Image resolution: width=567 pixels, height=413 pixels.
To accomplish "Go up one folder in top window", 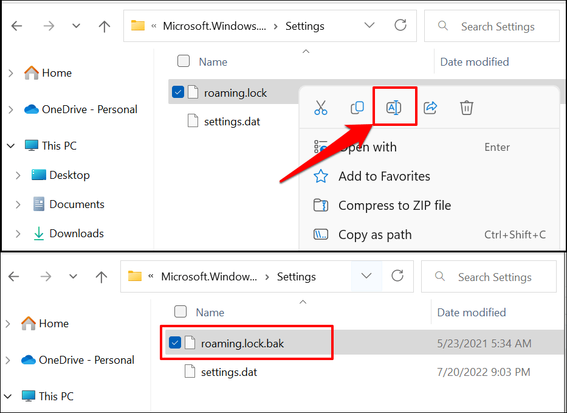I will pos(105,26).
